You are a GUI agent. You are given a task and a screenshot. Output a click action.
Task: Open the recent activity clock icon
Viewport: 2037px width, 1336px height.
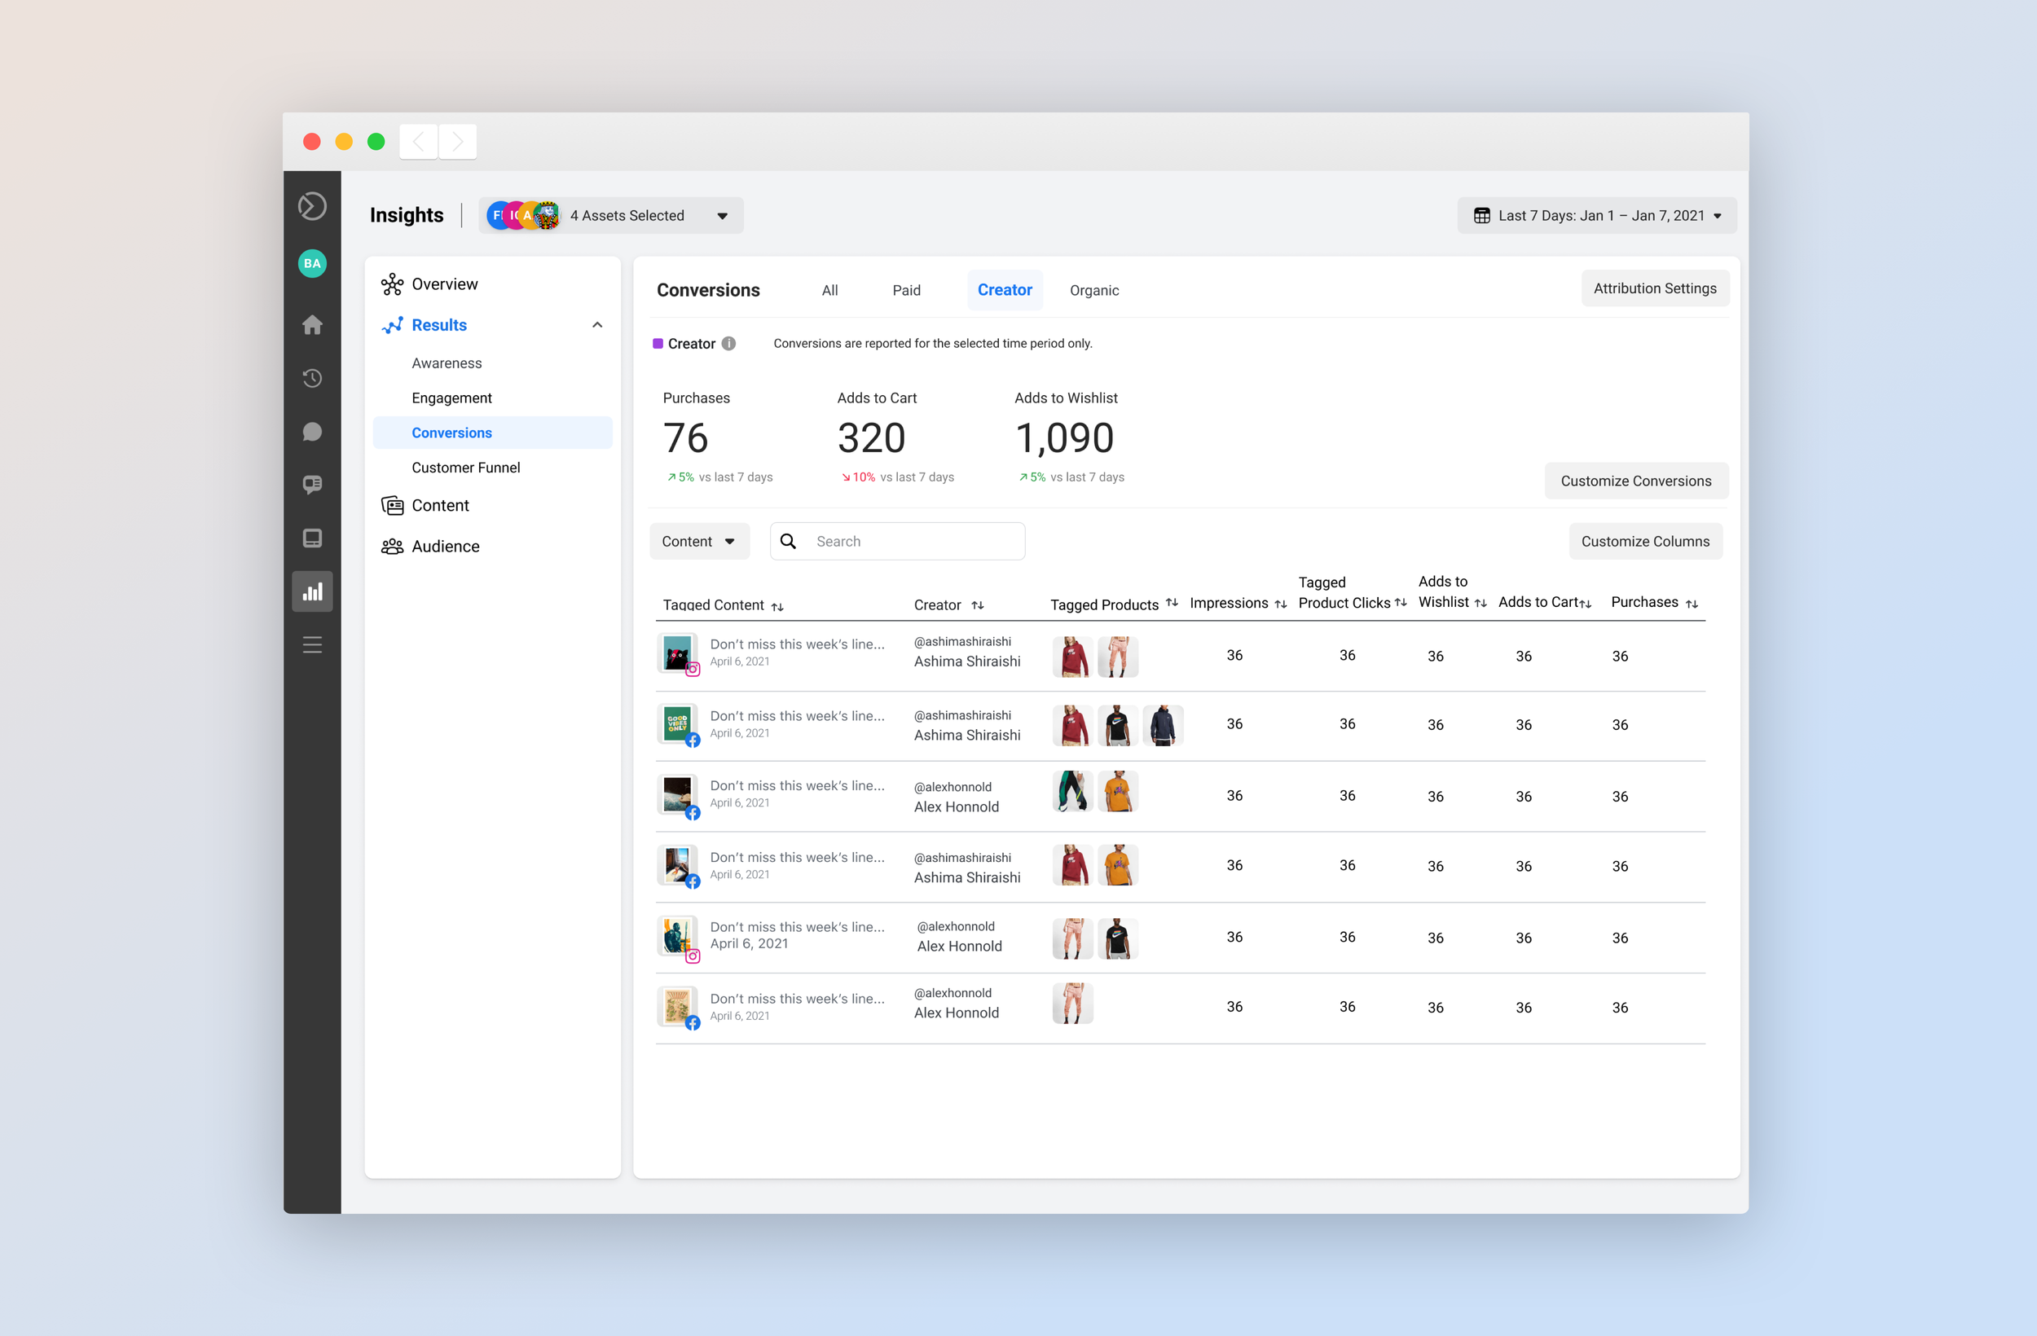[x=311, y=377]
